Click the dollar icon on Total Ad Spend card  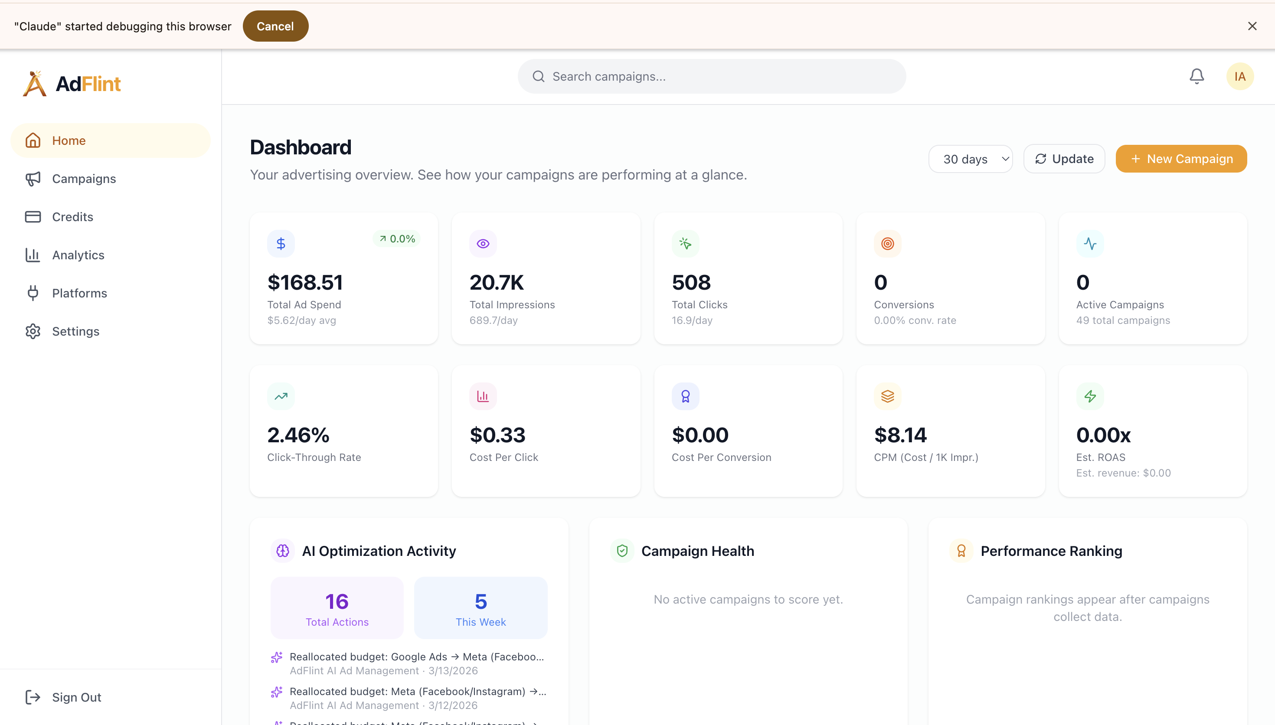coord(281,244)
